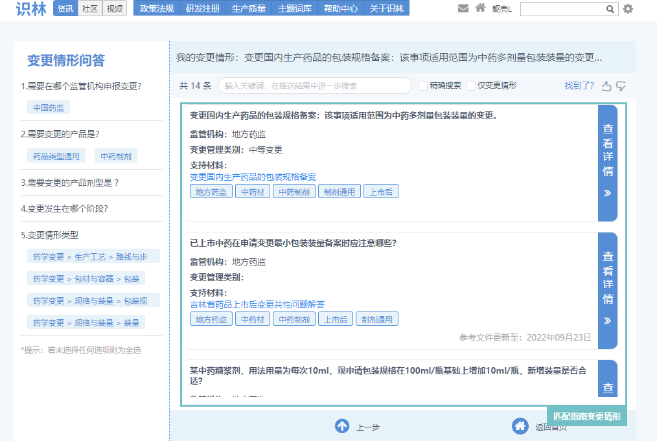Open the 研发注册 menu
The image size is (657, 441).
coord(203,8)
